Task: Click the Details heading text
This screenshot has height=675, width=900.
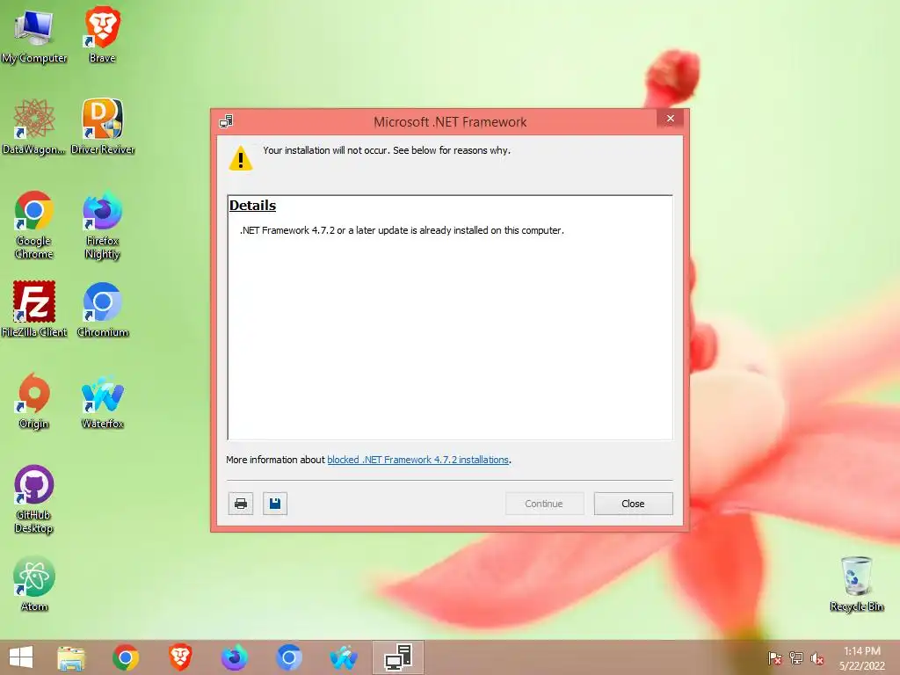Action: click(252, 206)
